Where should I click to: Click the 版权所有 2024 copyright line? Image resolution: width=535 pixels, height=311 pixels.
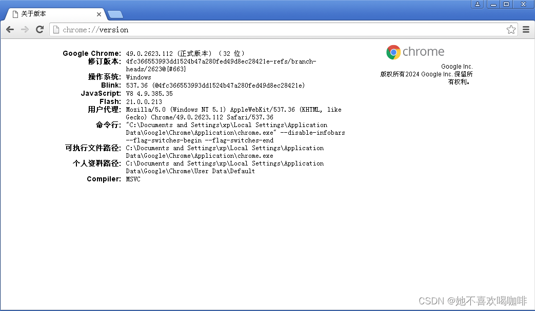click(426, 74)
